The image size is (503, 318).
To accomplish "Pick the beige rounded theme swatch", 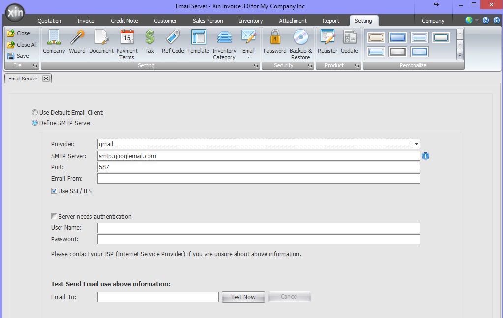I will 376,38.
